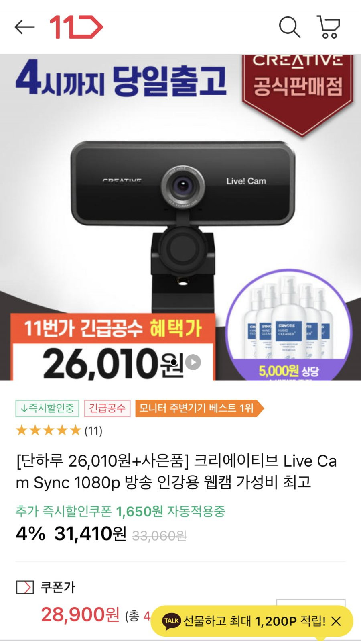Select the Live Cam Sync product title
The height and width of the screenshot is (641, 361).
(176, 471)
